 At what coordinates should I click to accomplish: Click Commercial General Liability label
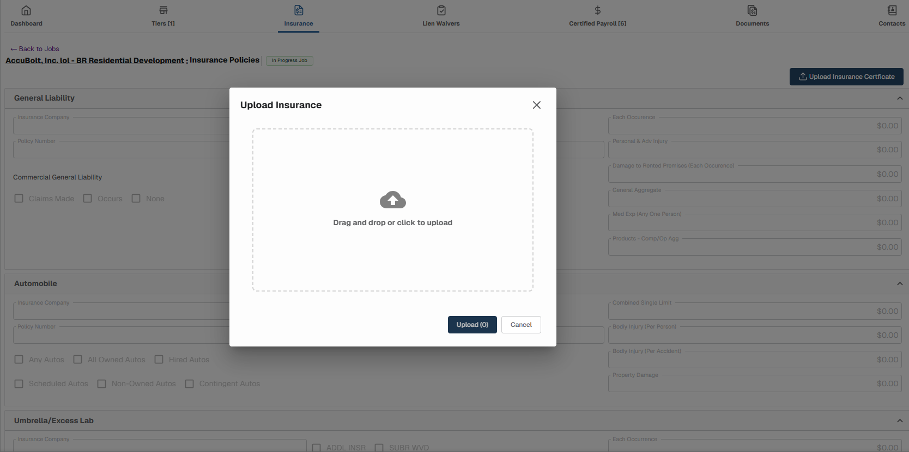(x=58, y=177)
